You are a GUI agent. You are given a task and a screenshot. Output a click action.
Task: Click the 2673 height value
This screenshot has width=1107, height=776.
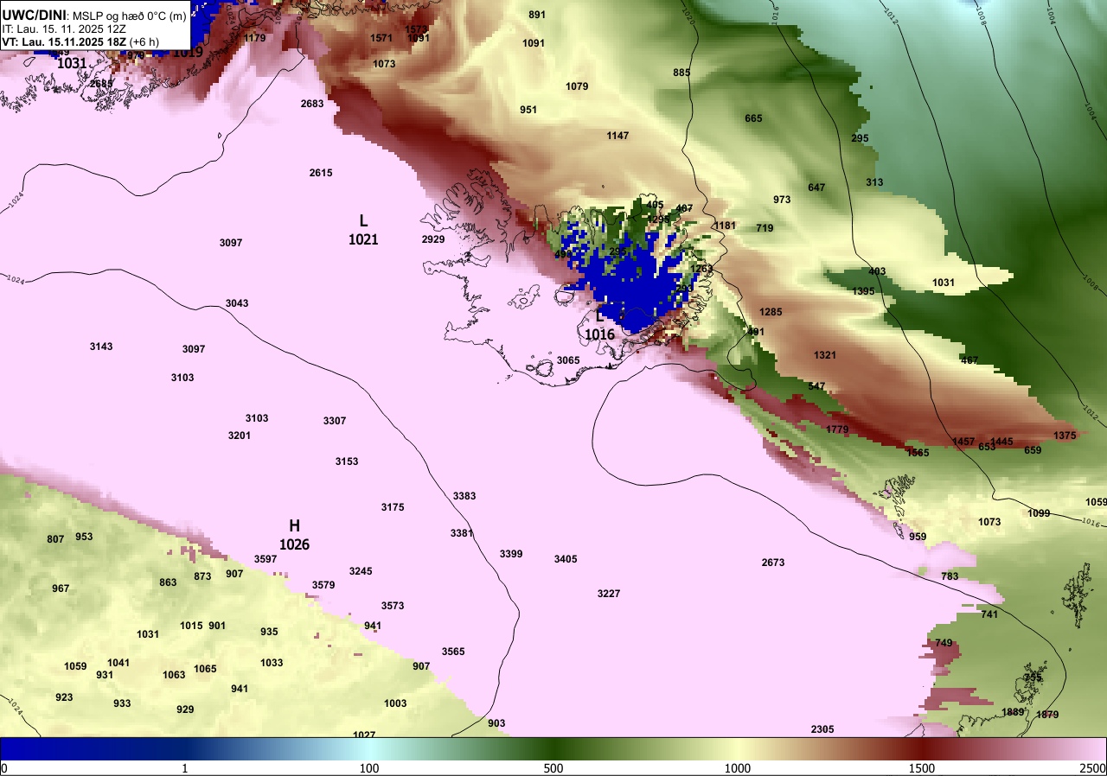click(773, 563)
